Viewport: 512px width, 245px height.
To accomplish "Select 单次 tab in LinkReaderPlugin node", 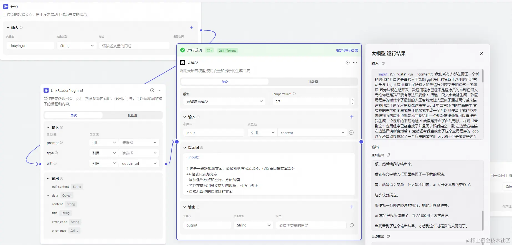I will pyautogui.click(x=73, y=115).
